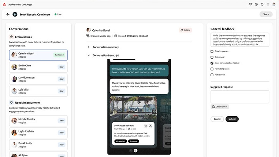The image size is (279, 157).
Task: Open the notifications bell
Action: click(x=262, y=4)
